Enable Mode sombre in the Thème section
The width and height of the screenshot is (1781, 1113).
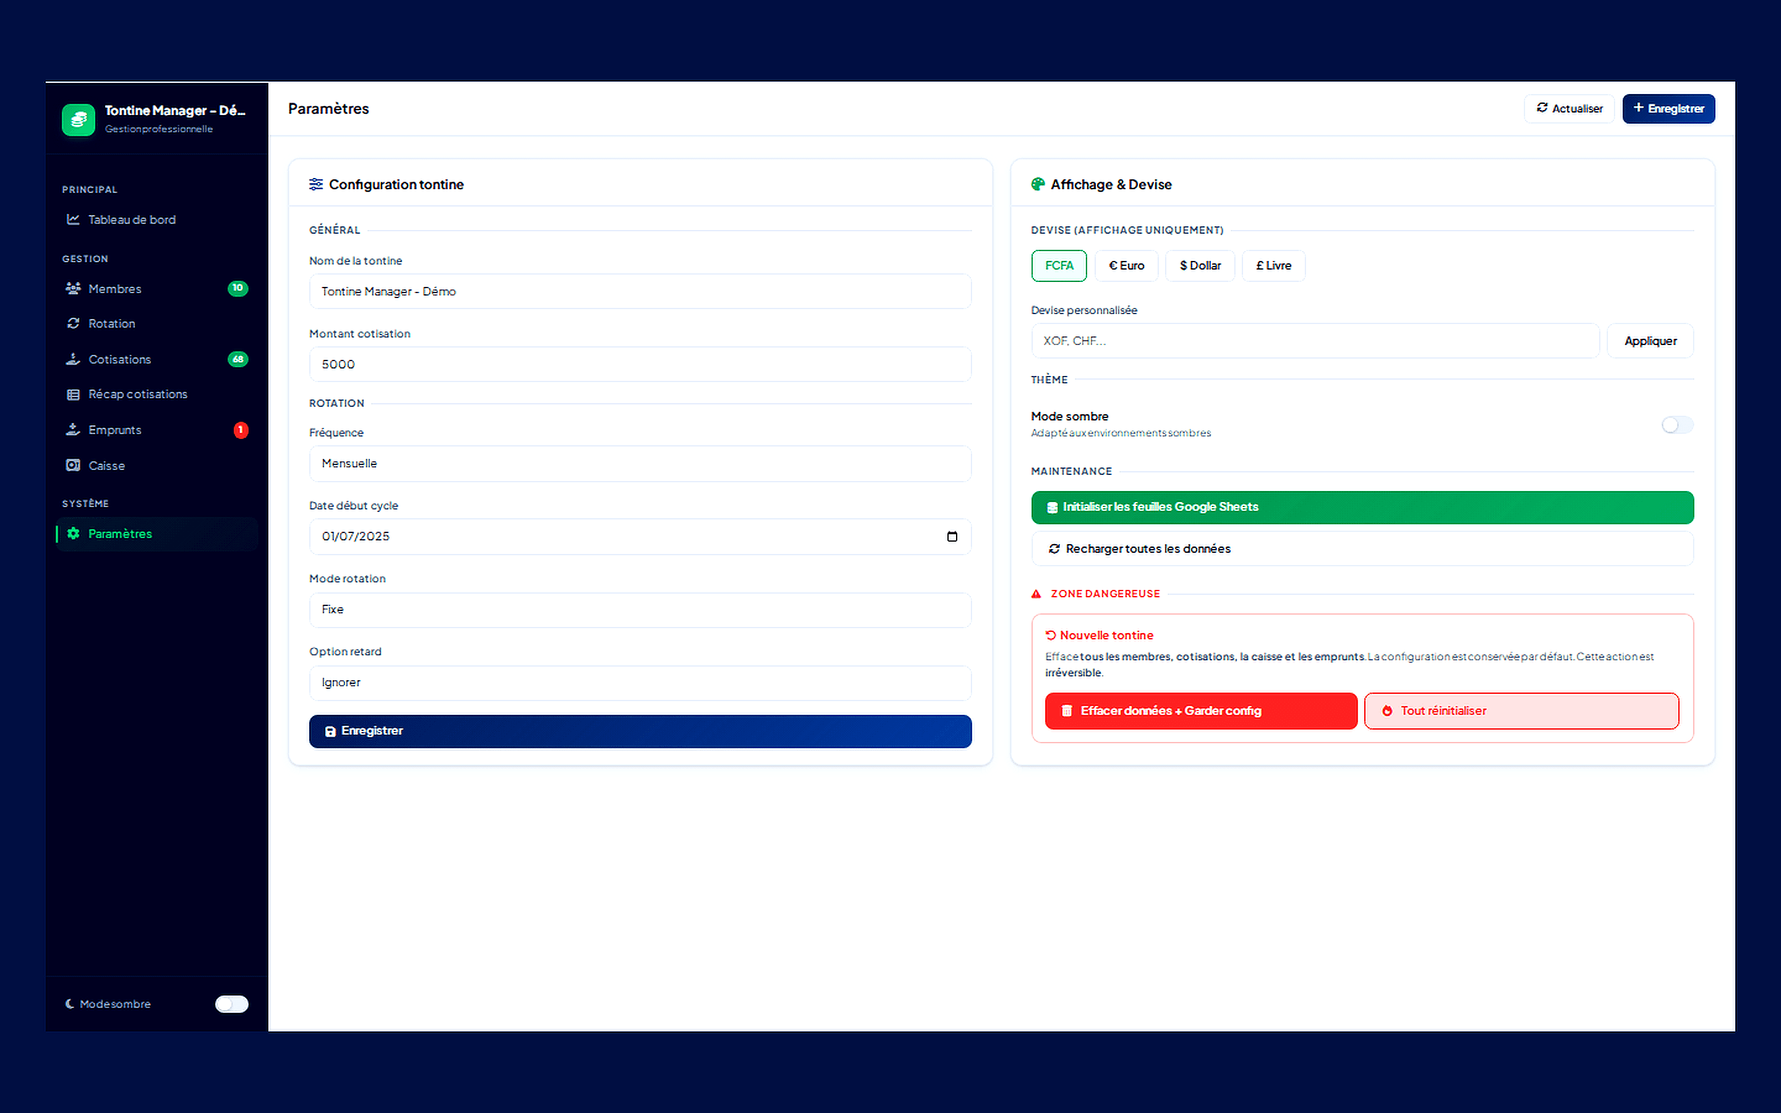click(x=1676, y=425)
